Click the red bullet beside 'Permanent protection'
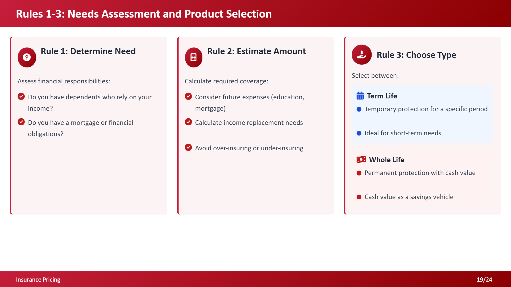This screenshot has width=511, height=287. (x=359, y=173)
